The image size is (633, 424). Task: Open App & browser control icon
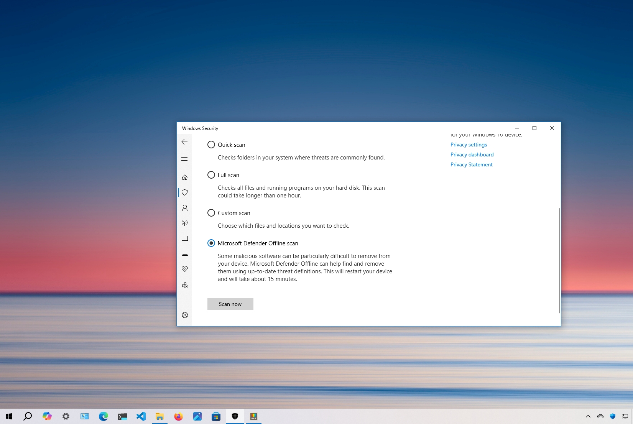(x=184, y=238)
